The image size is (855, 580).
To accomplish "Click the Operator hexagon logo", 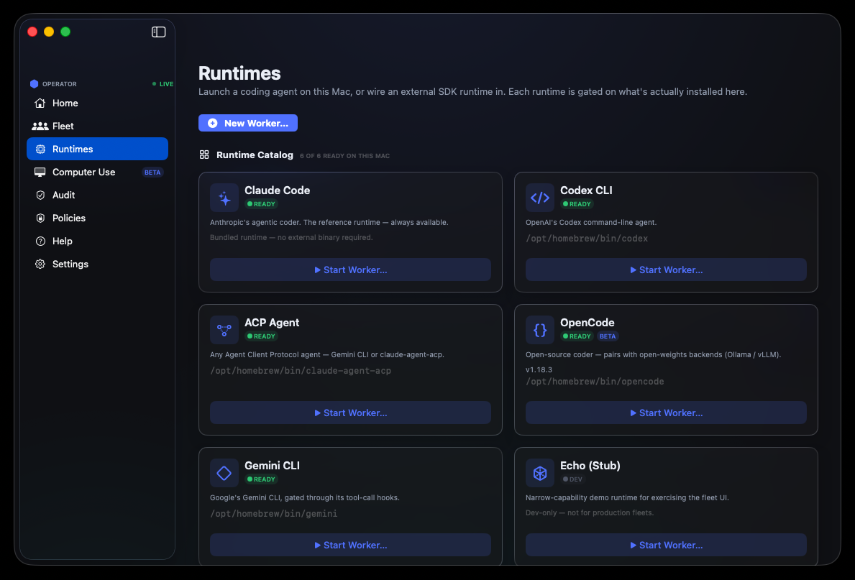I will (x=35, y=84).
